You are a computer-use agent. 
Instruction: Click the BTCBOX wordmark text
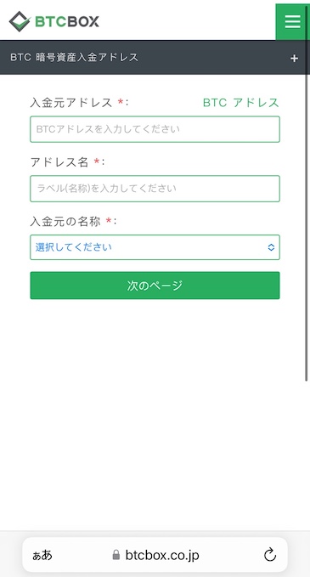[x=67, y=21]
